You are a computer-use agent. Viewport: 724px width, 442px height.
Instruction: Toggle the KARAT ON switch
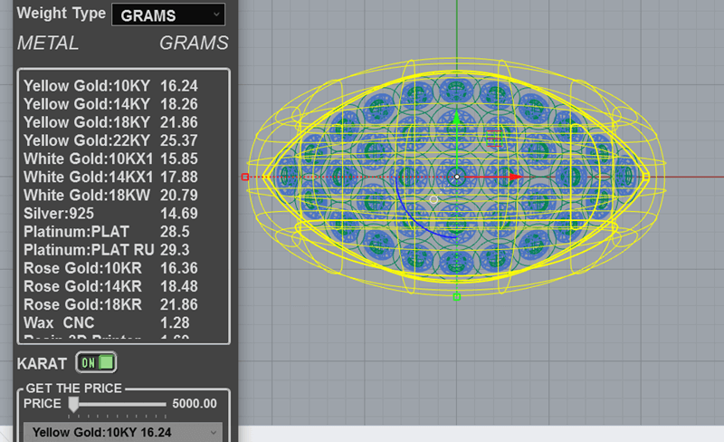[96, 362]
